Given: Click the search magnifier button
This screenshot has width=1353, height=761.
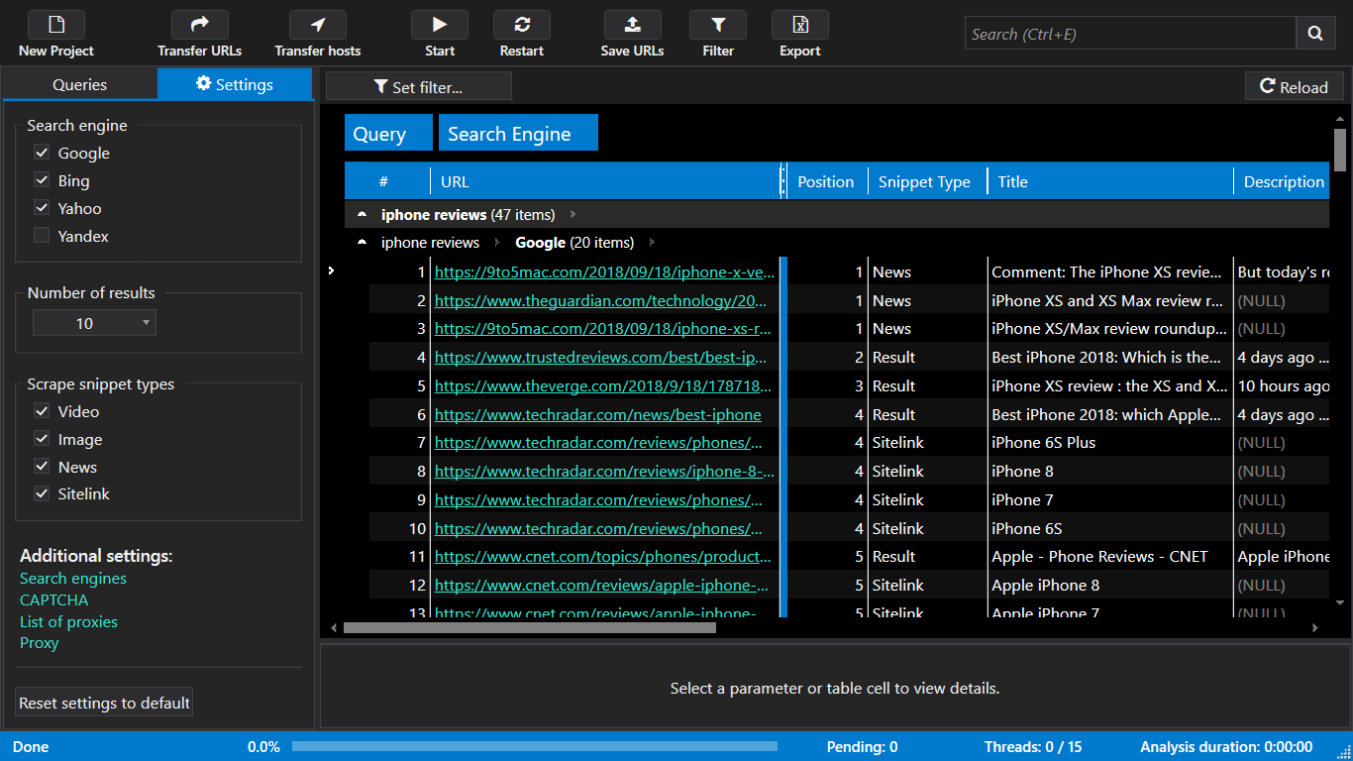Looking at the screenshot, I should (1314, 34).
